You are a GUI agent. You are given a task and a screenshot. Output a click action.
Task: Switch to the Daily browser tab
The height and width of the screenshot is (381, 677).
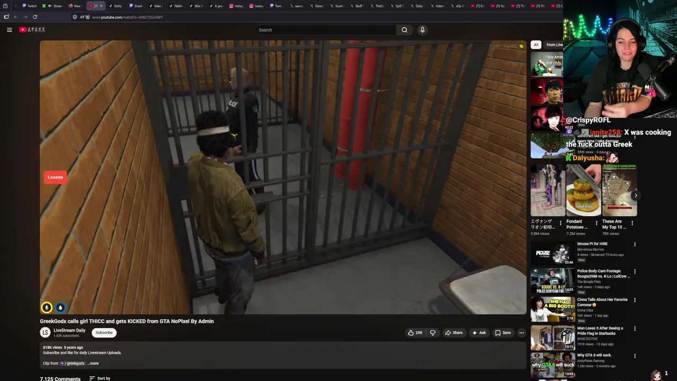coord(416,6)
